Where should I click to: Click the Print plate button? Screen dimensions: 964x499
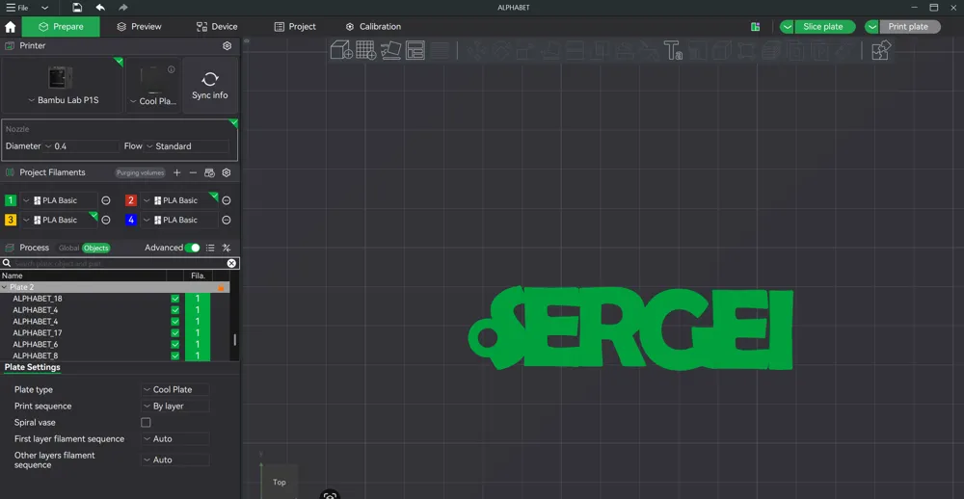coord(909,26)
